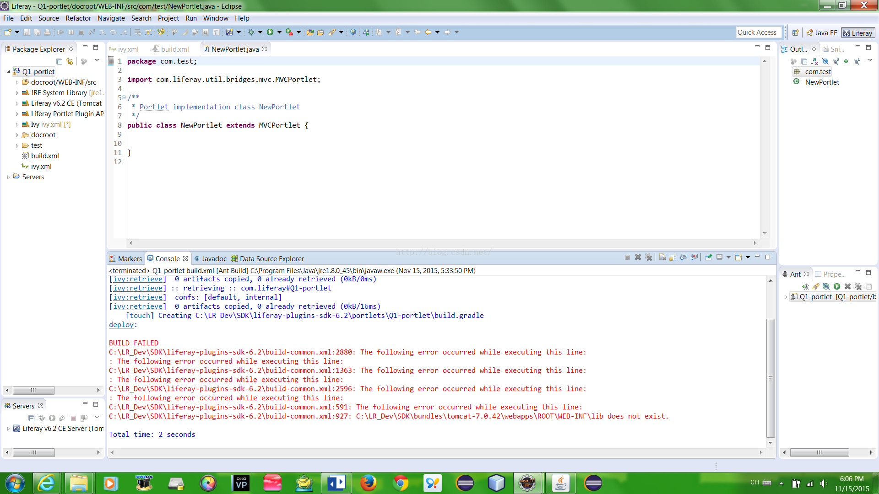Switch to the Java EE perspective
This screenshot has width=879, height=494.
(x=822, y=33)
